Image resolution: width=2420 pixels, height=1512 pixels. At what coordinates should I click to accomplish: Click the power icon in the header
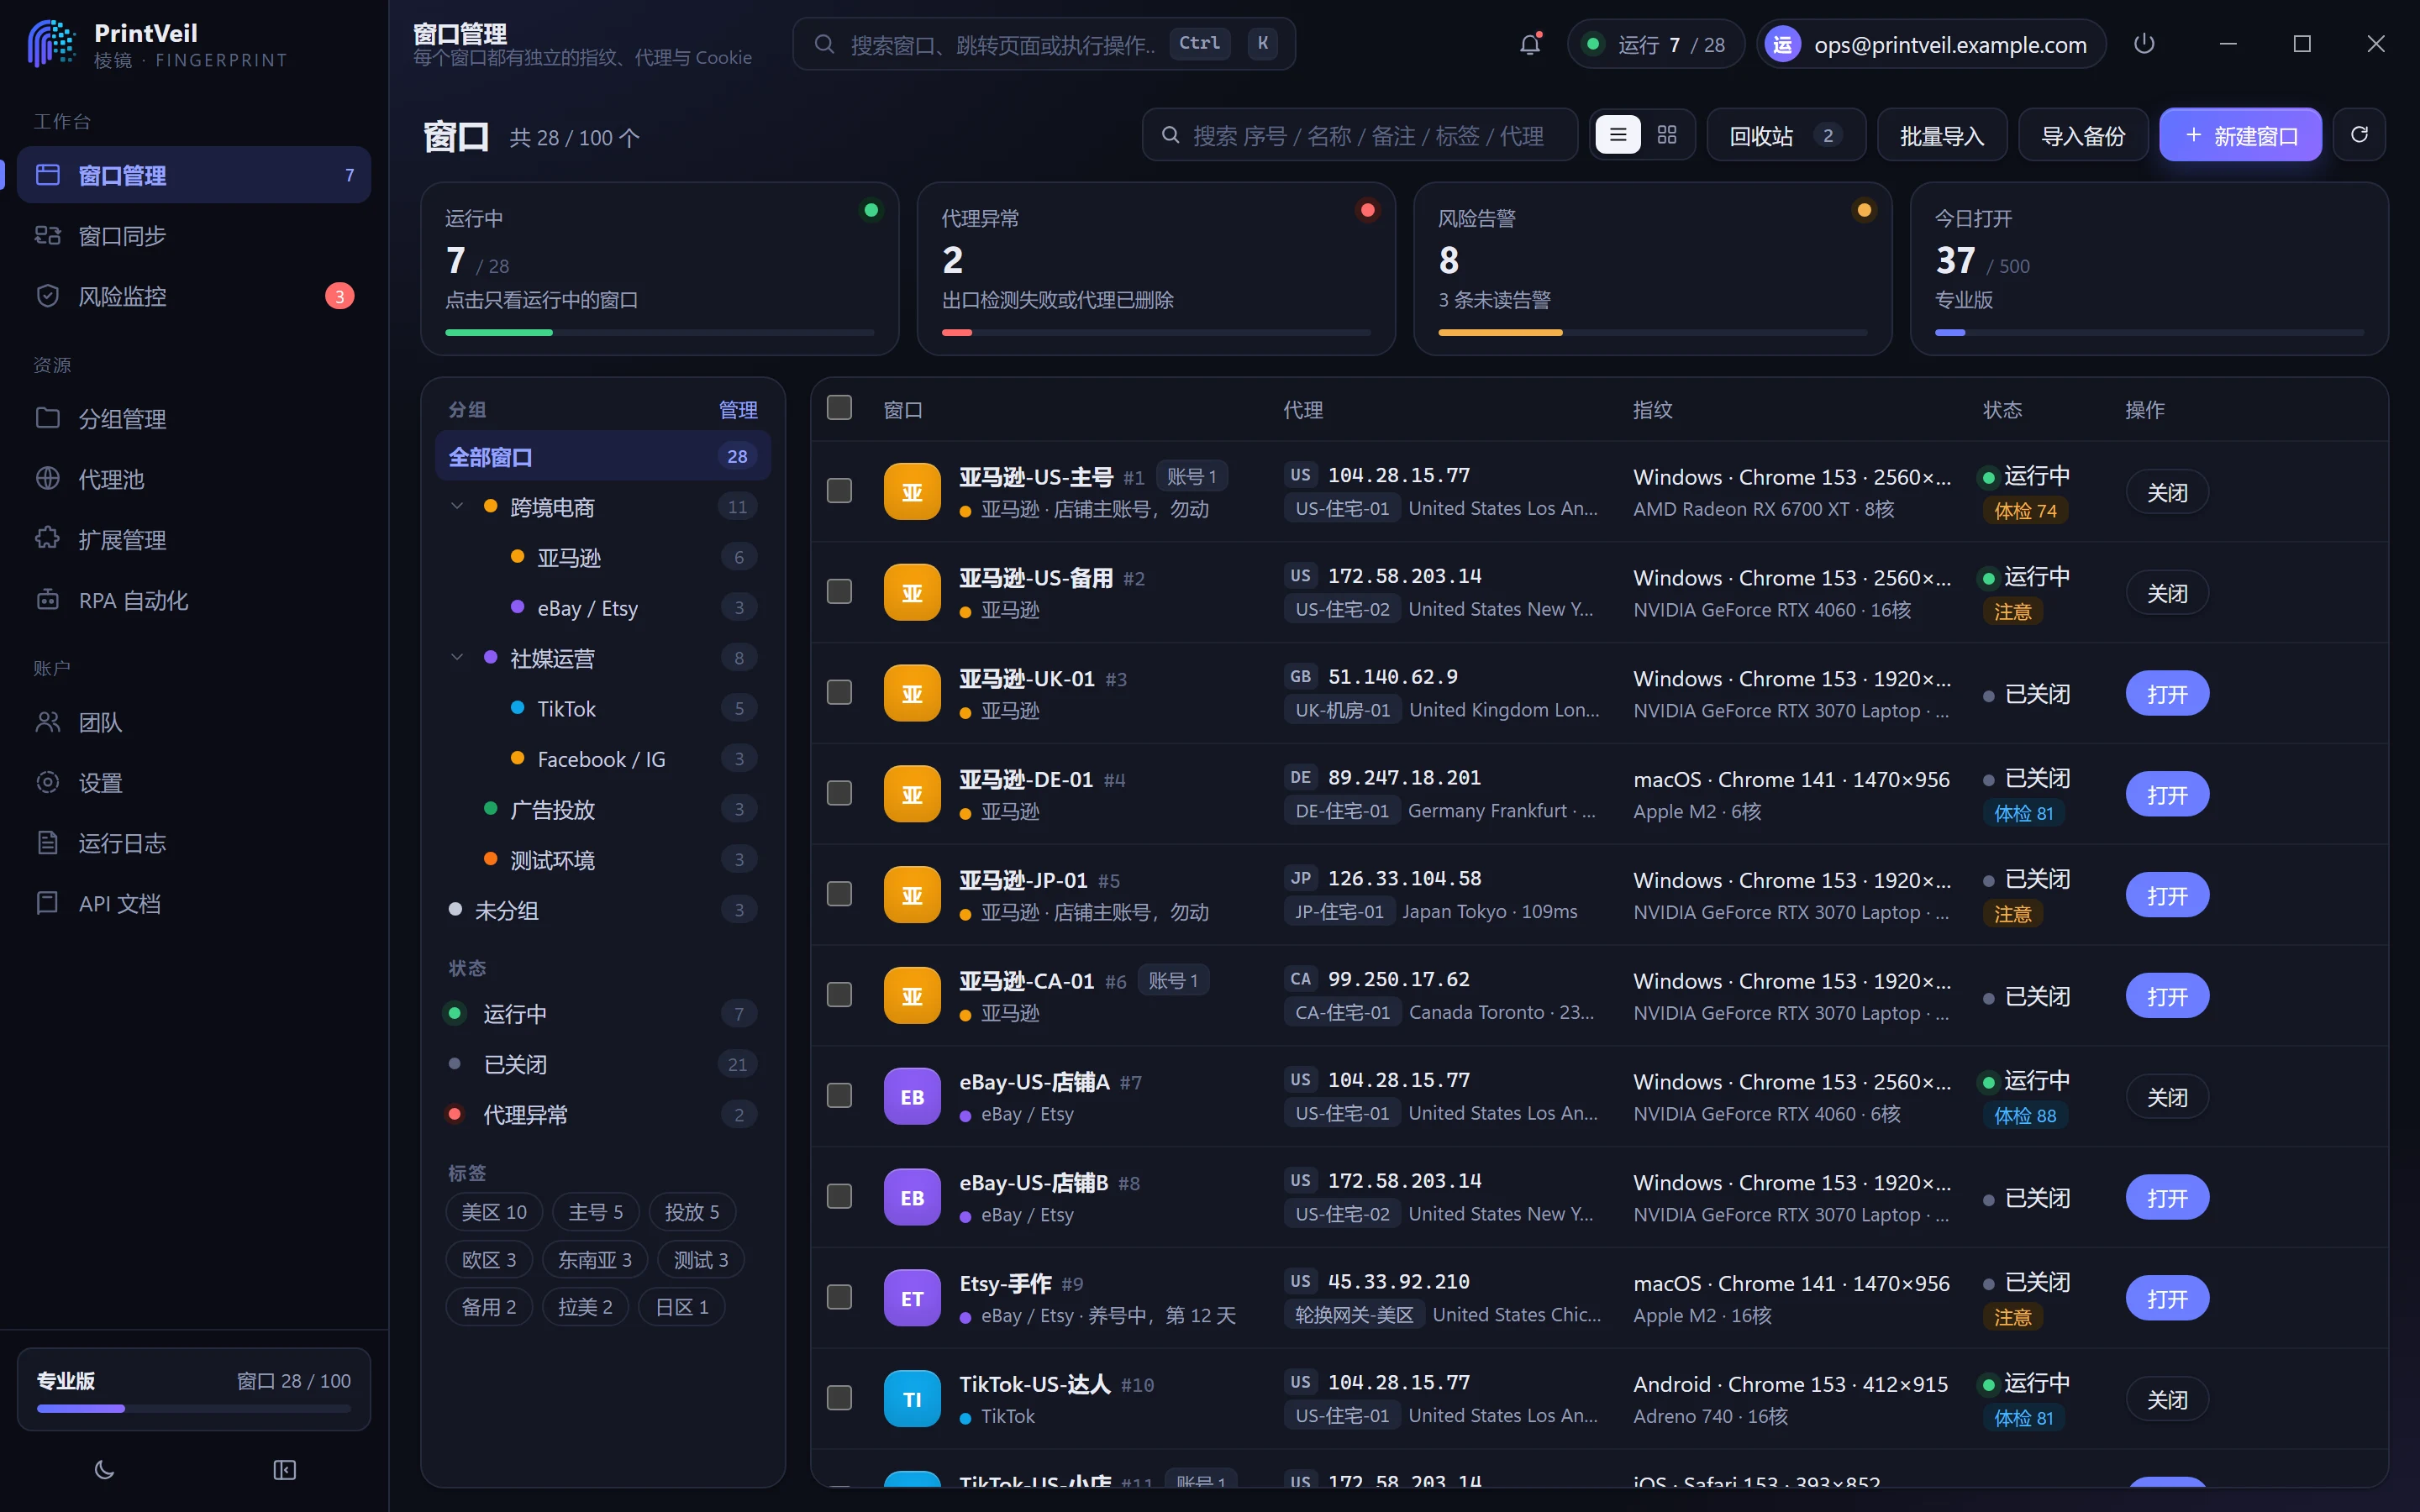tap(2144, 44)
